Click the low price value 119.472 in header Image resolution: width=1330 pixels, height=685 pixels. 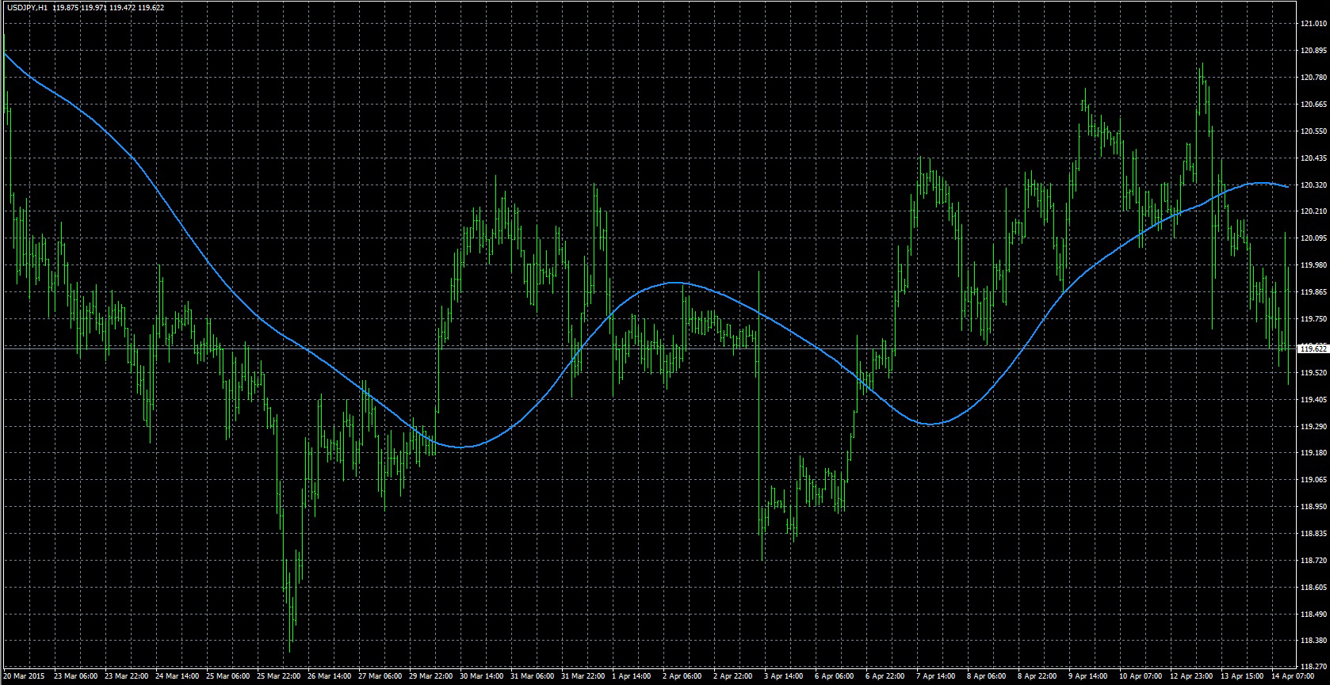pos(123,7)
